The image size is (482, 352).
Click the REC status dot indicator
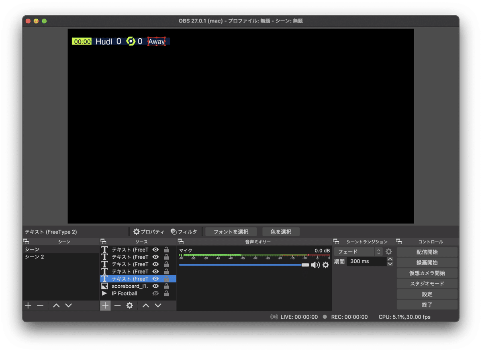tap(325, 317)
